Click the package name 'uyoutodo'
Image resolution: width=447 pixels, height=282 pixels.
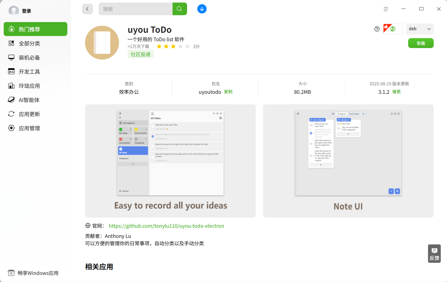[x=210, y=92]
